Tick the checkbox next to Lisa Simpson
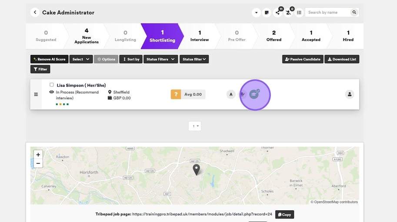This screenshot has width=397, height=222. [x=52, y=85]
